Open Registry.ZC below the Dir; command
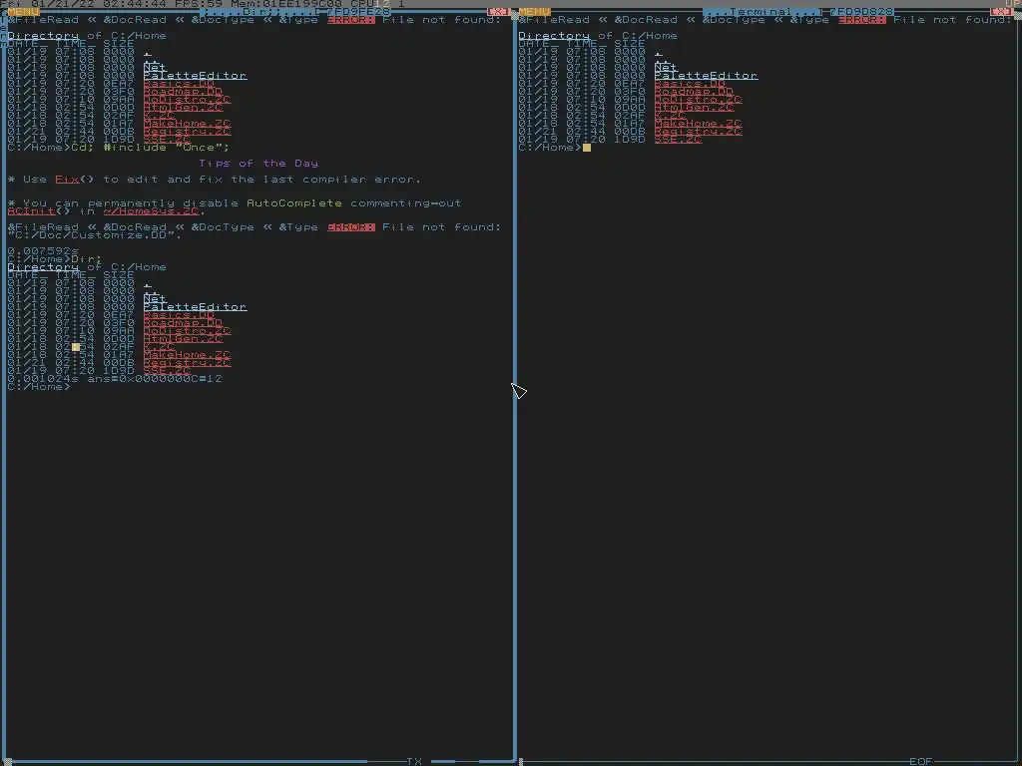Viewport: 1022px width, 766px height. pos(187,363)
